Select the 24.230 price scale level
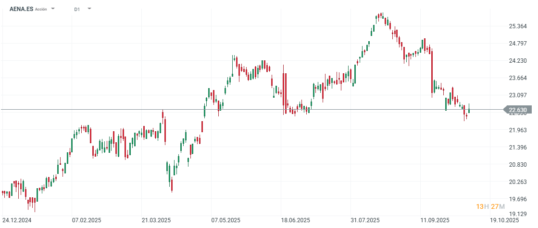This screenshot has height=228, width=538. pos(517,61)
